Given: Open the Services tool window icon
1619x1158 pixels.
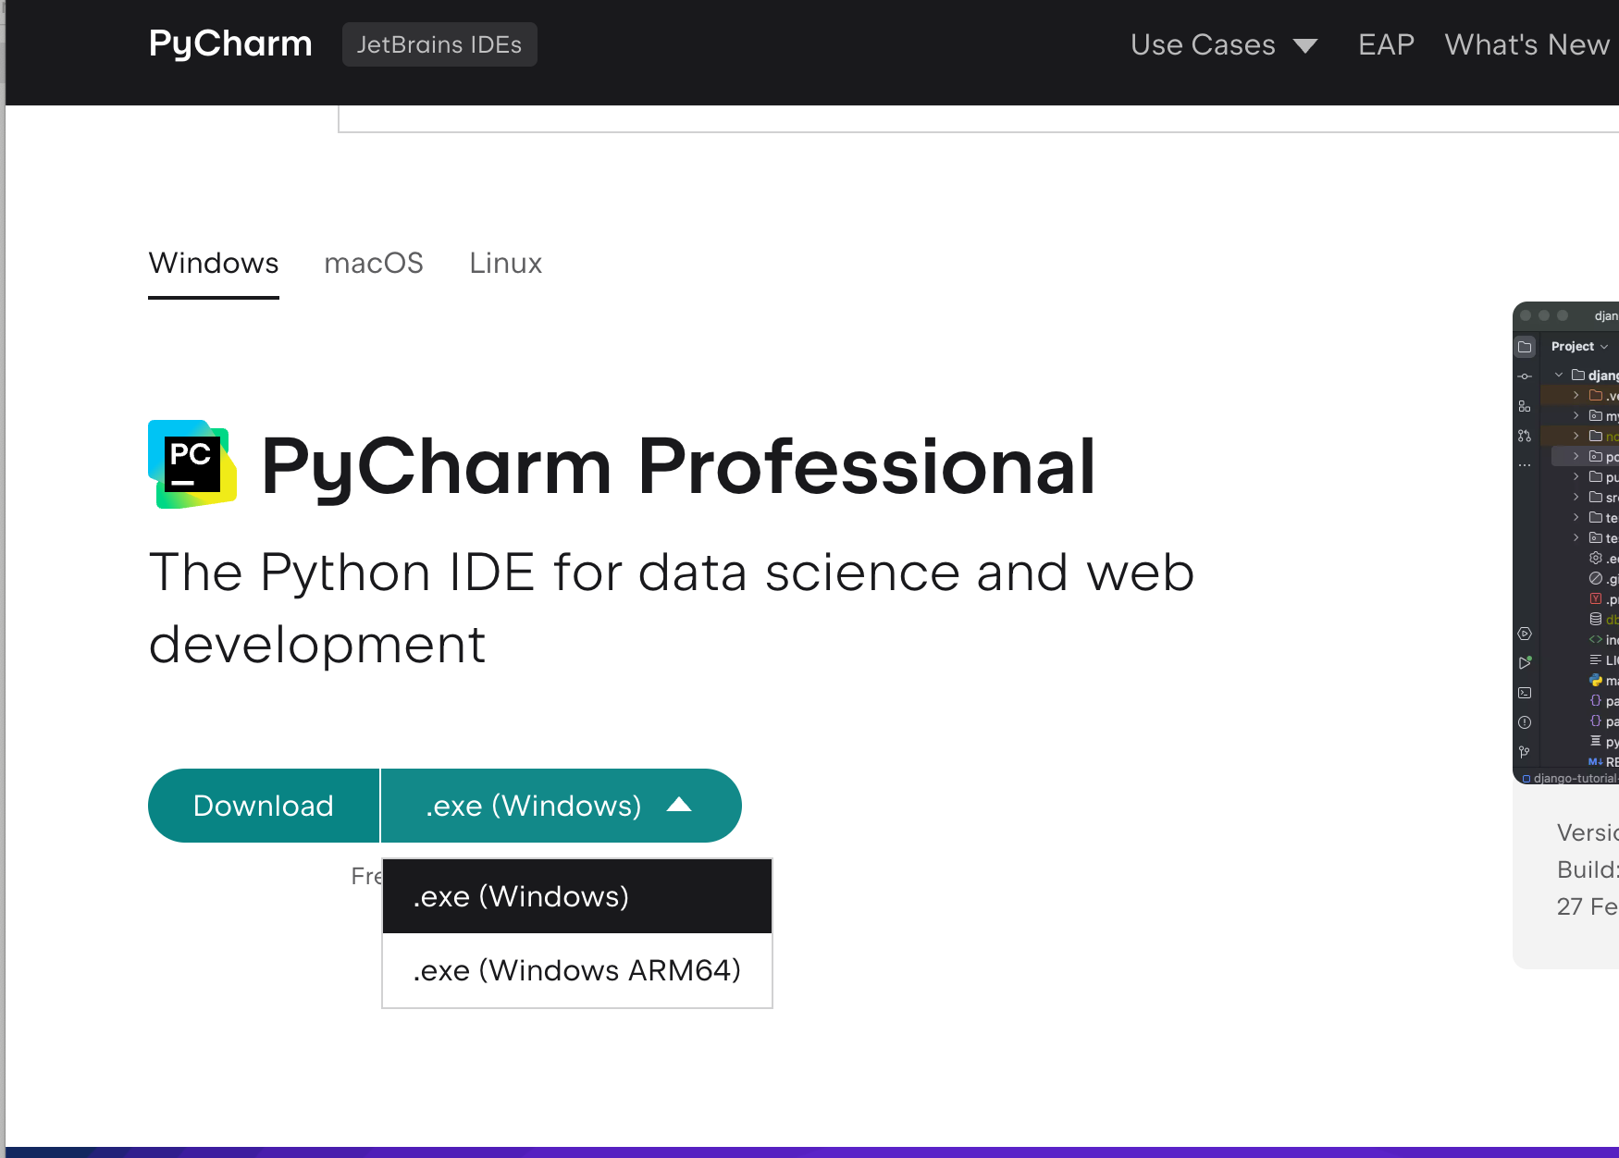Looking at the screenshot, I should tap(1525, 634).
